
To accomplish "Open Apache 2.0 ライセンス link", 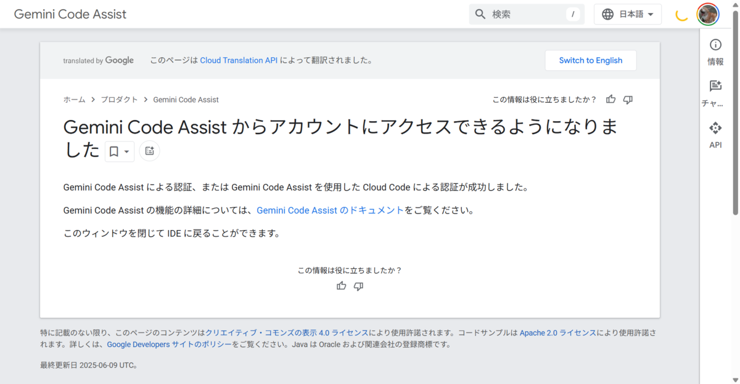I will (x=558, y=332).
